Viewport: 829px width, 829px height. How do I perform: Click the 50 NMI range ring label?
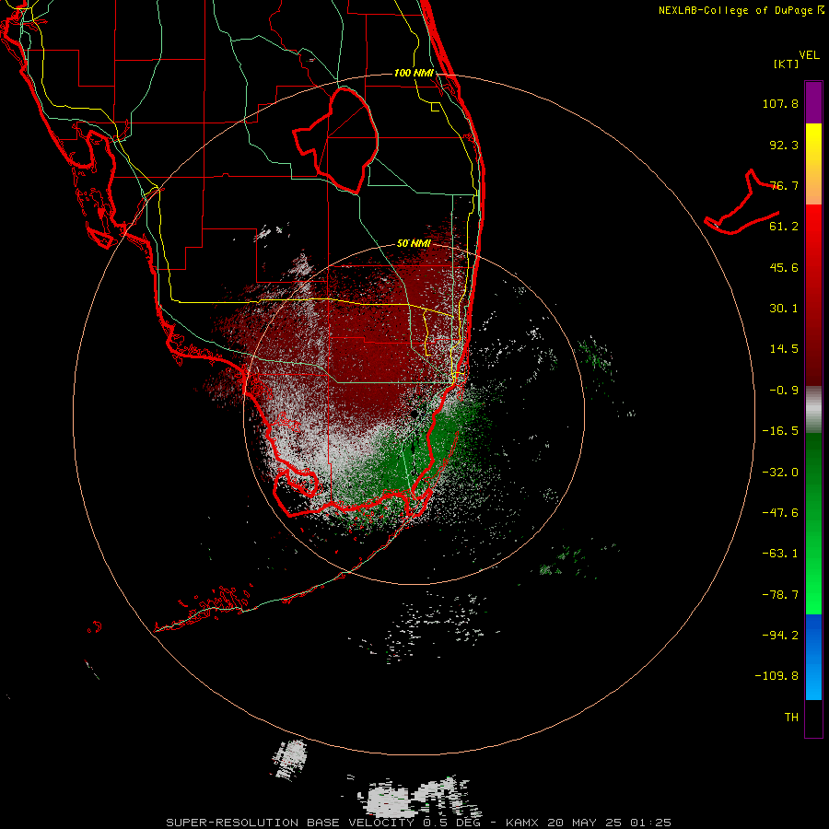[x=414, y=244]
